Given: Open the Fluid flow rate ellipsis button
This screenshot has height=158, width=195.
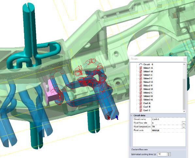Looking at the screenshot, I should 184,123.
